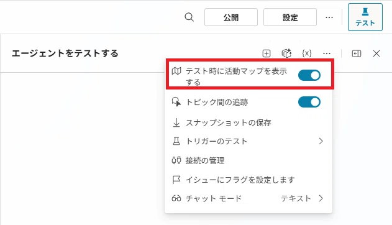Click the flask trigger test icon
The width and height of the screenshot is (392, 225).
(176, 141)
